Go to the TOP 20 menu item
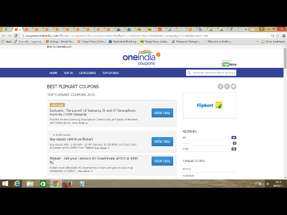The height and width of the screenshot is (215, 287). point(68,73)
